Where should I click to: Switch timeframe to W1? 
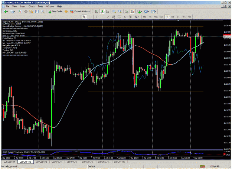[184, 17]
